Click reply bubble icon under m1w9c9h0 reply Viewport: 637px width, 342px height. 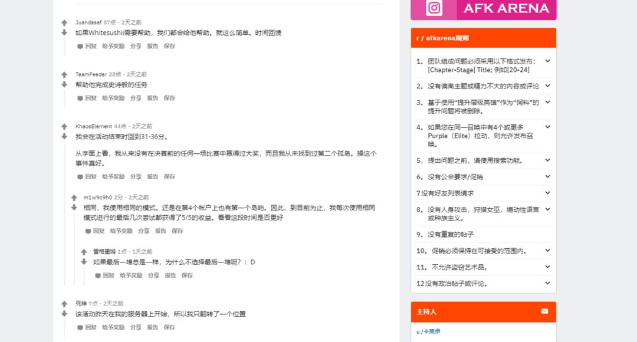tap(88, 231)
